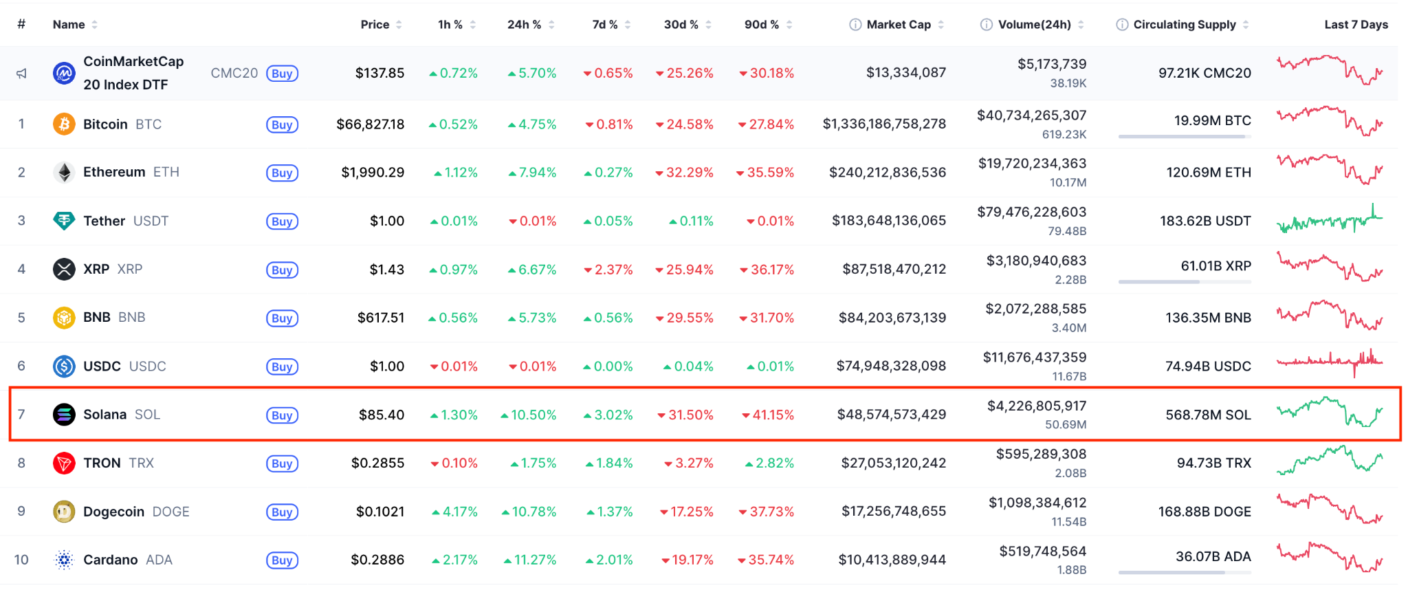Click the Dogecoin coin logo
The image size is (1408, 590).
click(x=64, y=512)
